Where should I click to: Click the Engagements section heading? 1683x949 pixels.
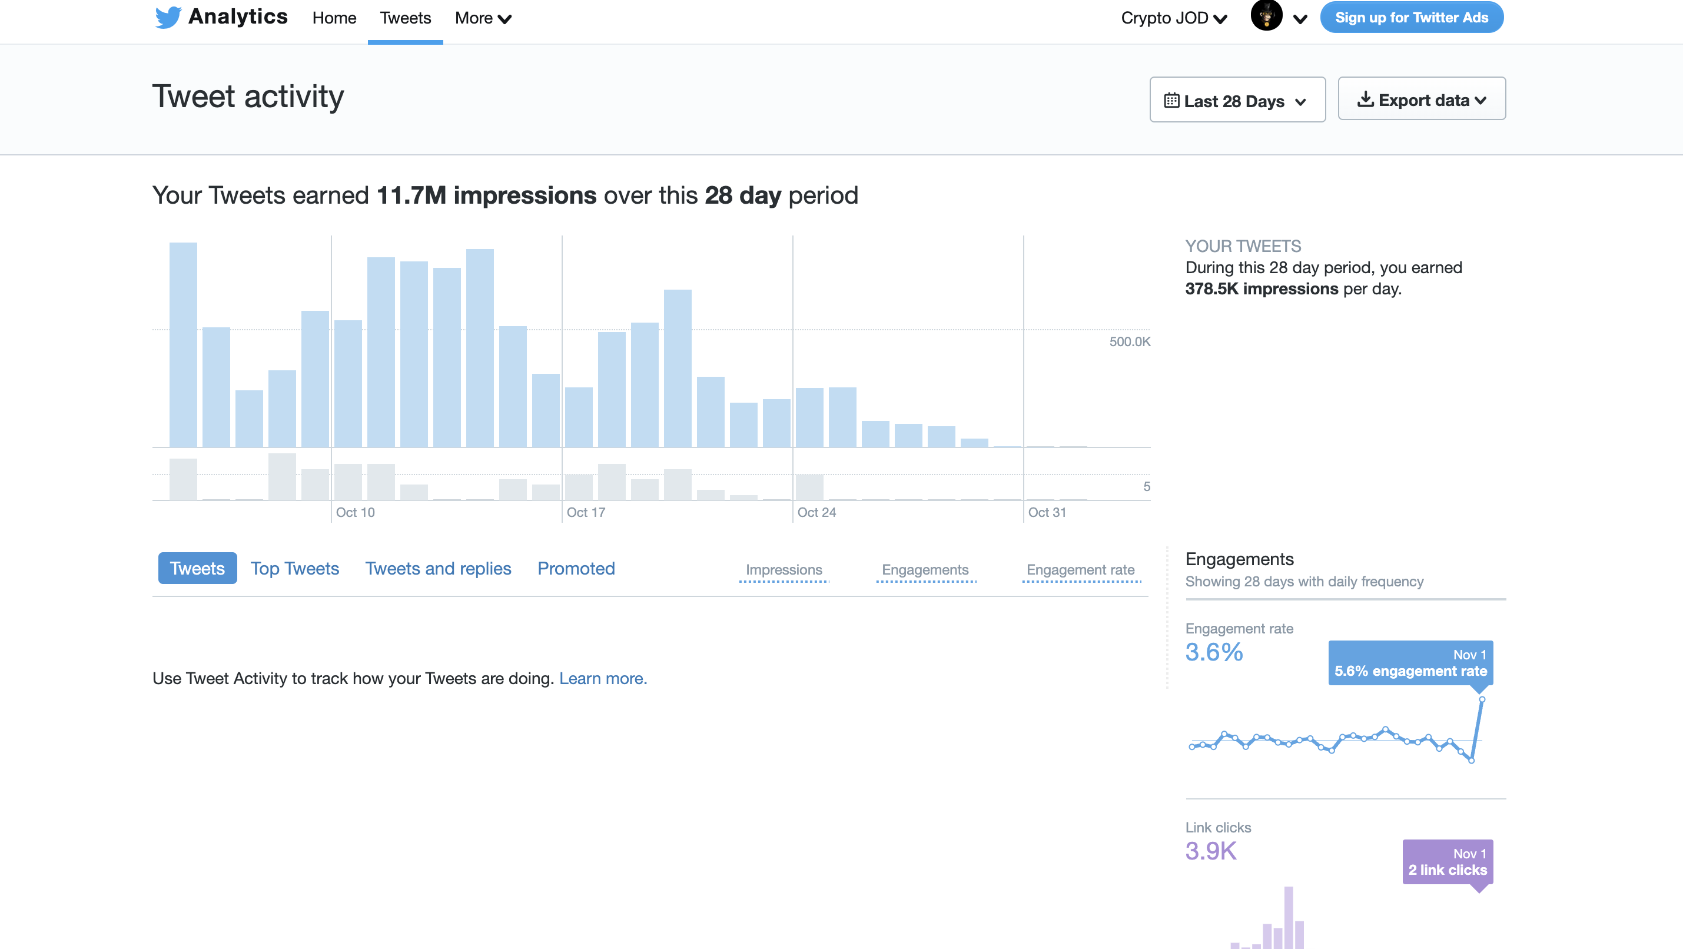click(1239, 559)
